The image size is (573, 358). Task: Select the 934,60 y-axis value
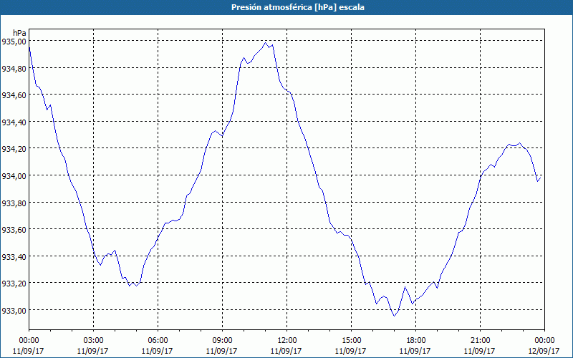[x=14, y=95]
